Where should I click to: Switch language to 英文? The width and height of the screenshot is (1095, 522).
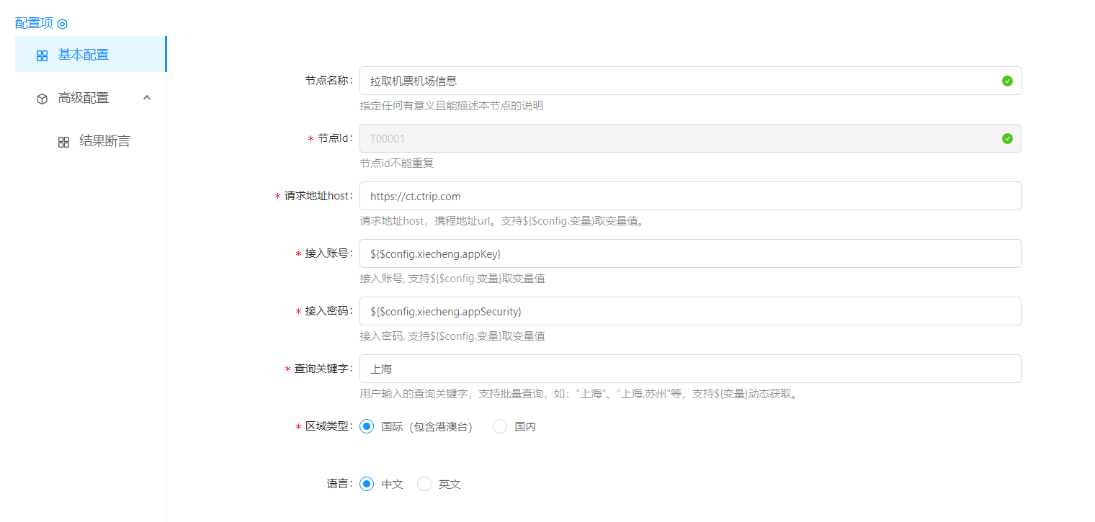[424, 484]
